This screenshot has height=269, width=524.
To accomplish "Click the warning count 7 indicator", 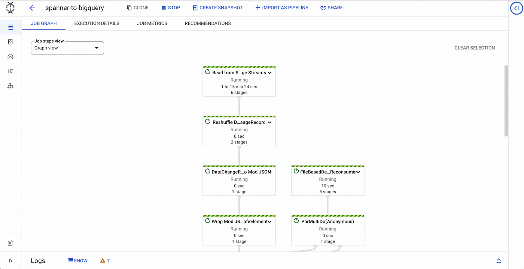I will coord(105,261).
